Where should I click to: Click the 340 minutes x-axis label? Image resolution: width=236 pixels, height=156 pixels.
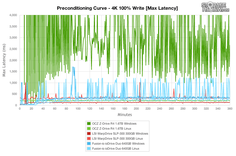218,109
